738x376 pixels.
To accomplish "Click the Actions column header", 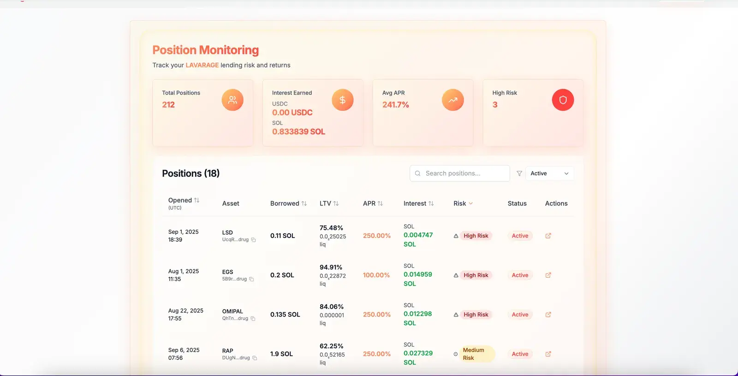I will (x=556, y=203).
